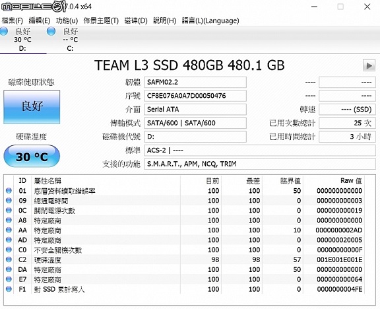Screen dimensions: 380x309
Task: Click the Raw 值 column header
Action: tap(351, 181)
